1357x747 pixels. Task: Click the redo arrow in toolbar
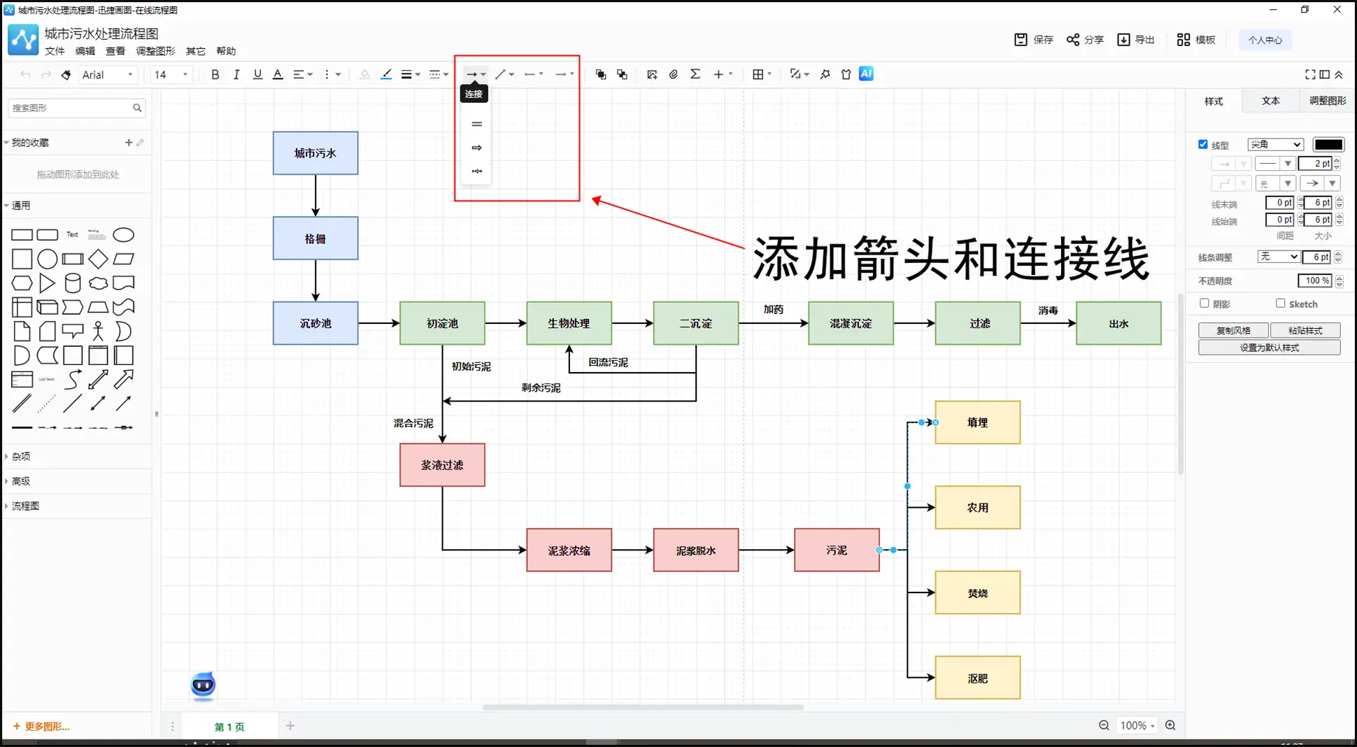(45, 75)
